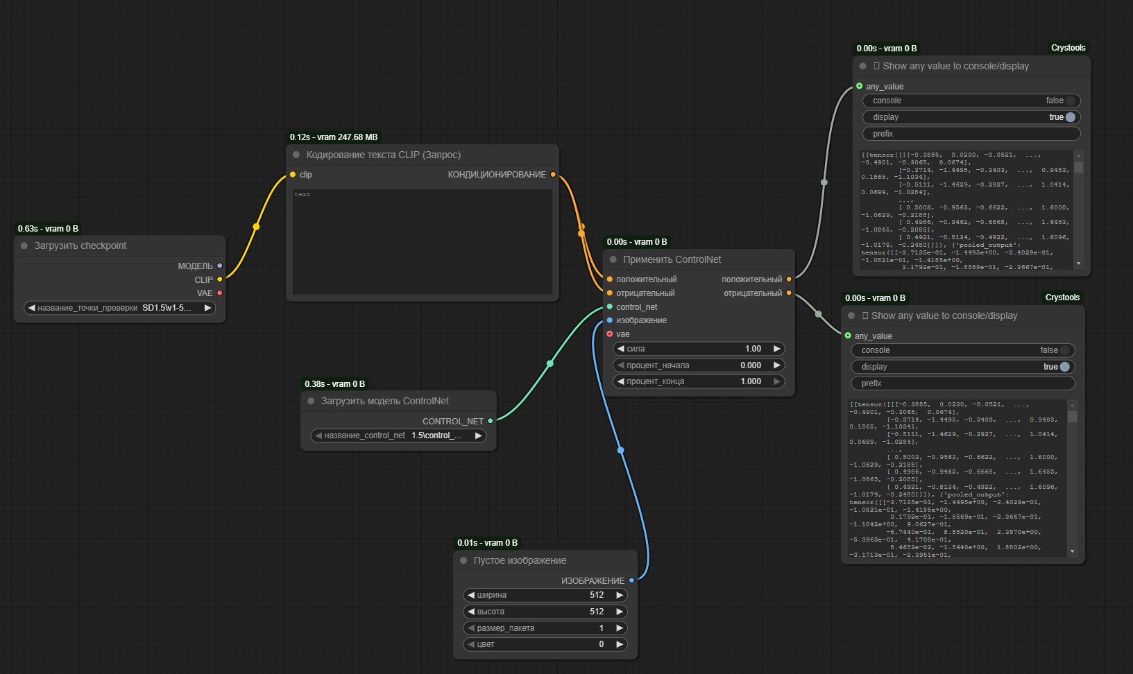Image resolution: width=1133 pixels, height=674 pixels.
Task: Click the CLIP prompt text area
Action: [423, 242]
